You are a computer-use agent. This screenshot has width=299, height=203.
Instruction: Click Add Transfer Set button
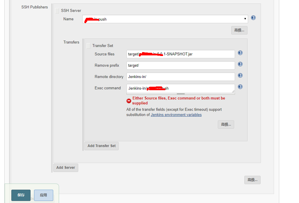(x=102, y=146)
